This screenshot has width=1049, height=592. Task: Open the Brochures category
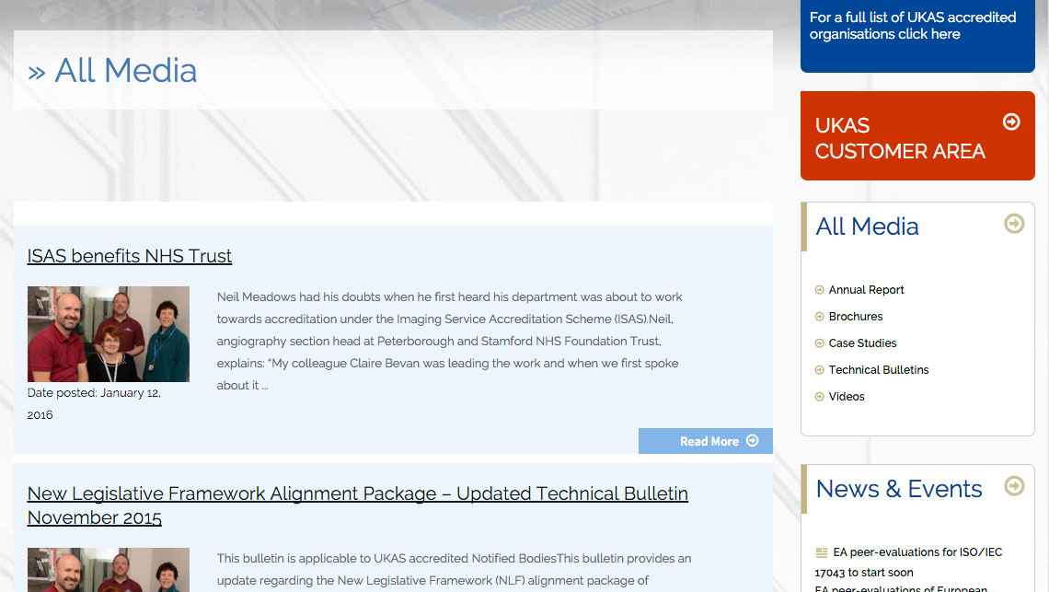coord(856,317)
